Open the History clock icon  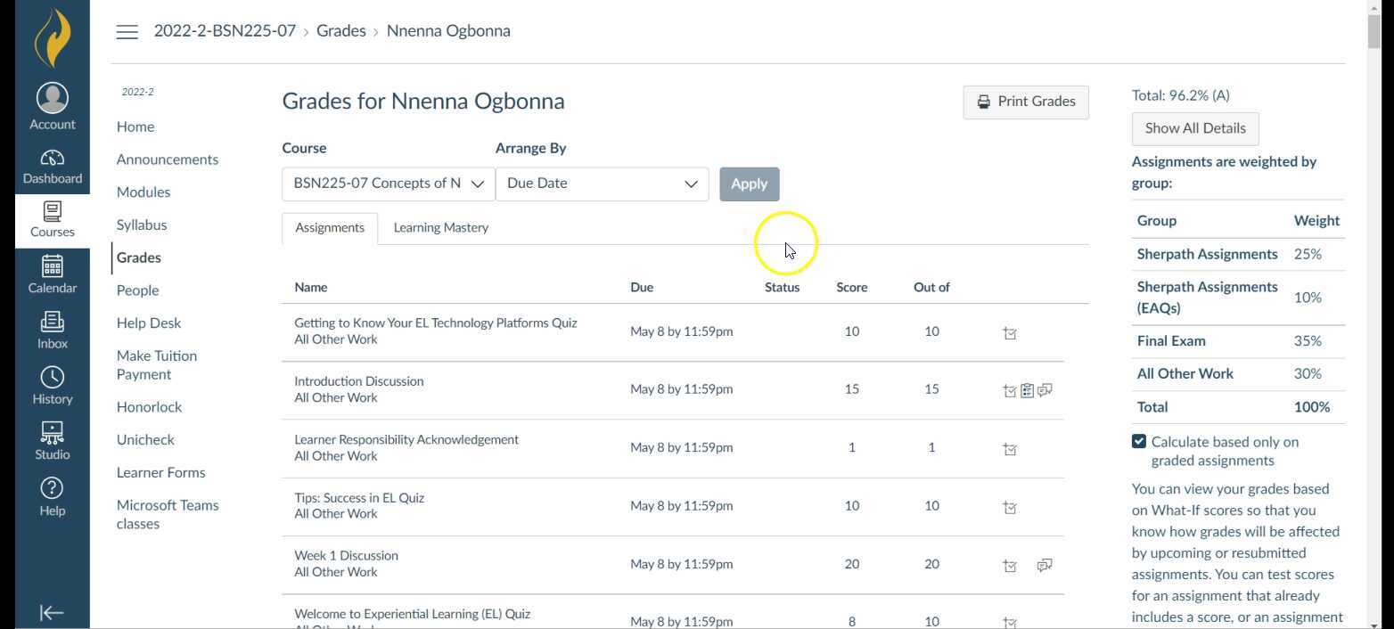coord(52,385)
